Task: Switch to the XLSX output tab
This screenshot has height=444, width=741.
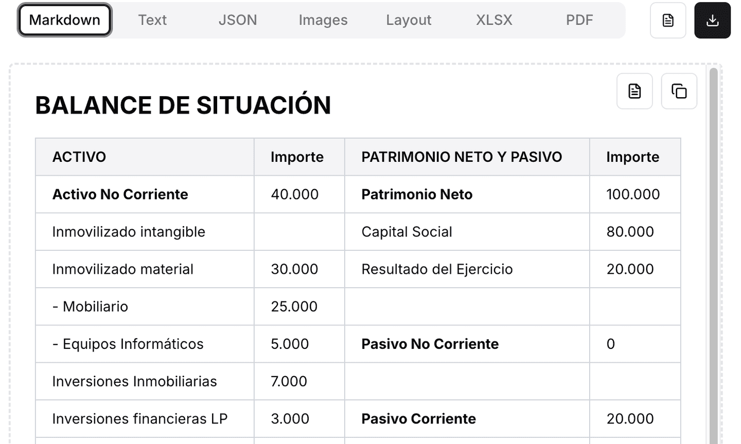Action: 494,20
